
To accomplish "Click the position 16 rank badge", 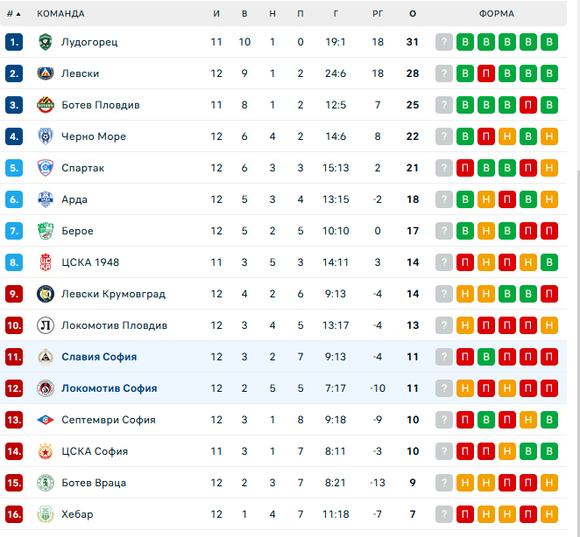I will (x=13, y=514).
